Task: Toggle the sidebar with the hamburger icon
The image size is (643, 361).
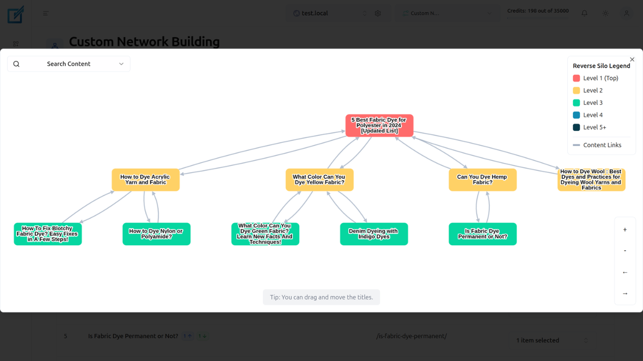Action: (45, 13)
